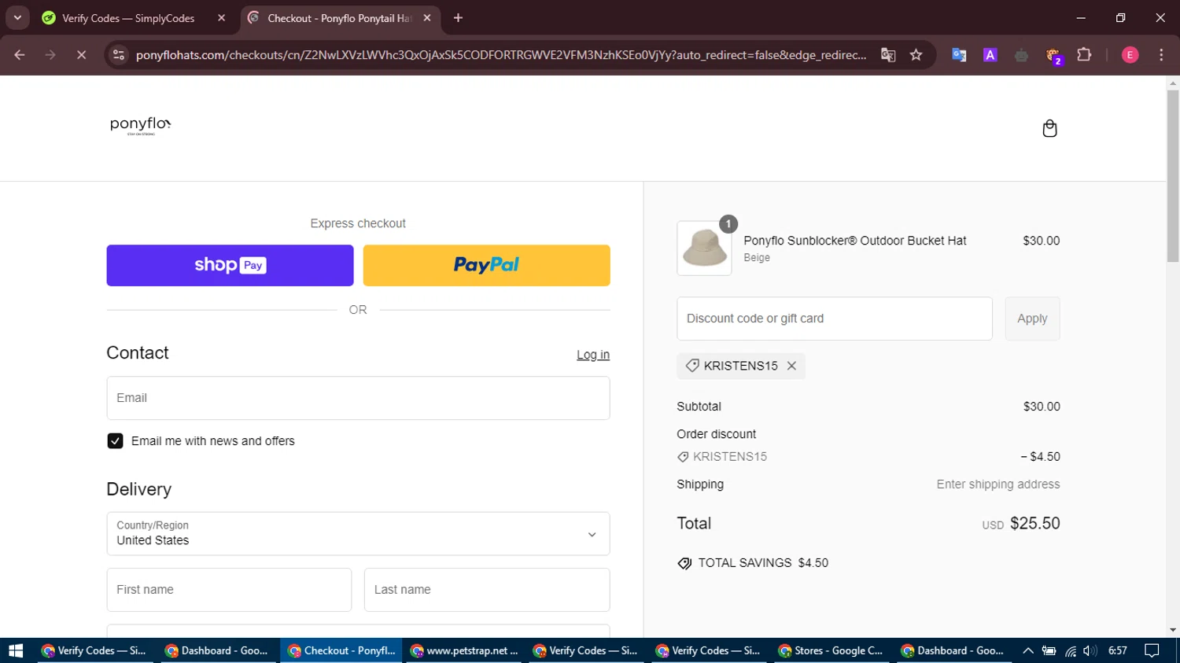The width and height of the screenshot is (1180, 663).
Task: Focus the First name field
Action: click(x=229, y=590)
